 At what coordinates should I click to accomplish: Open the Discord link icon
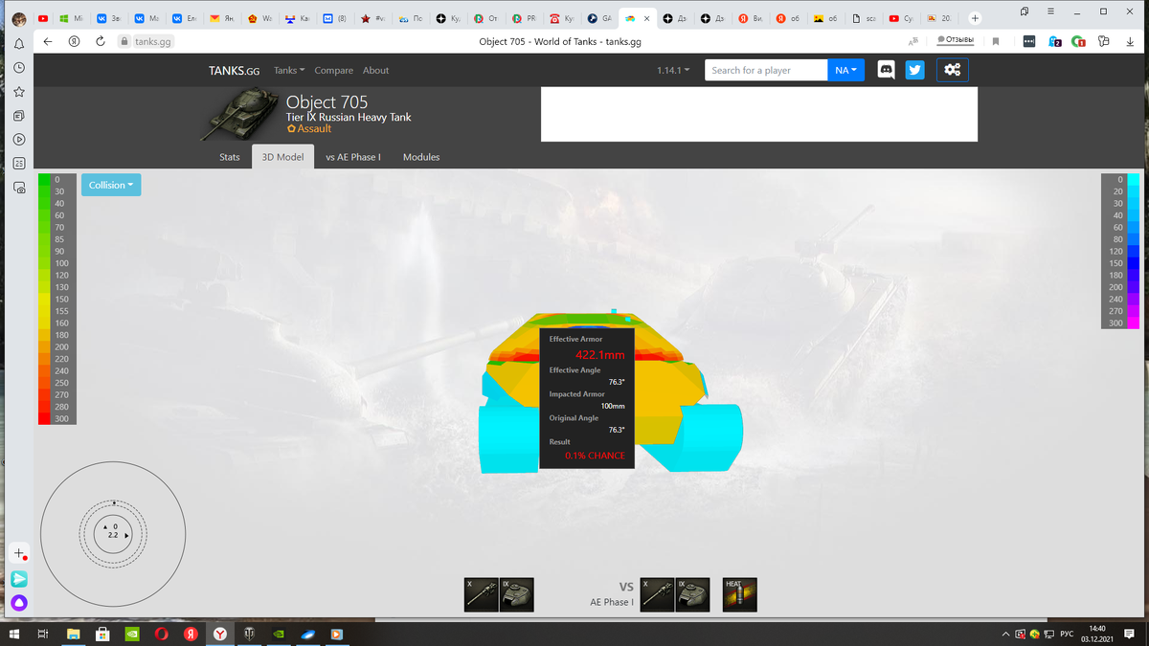pos(887,70)
